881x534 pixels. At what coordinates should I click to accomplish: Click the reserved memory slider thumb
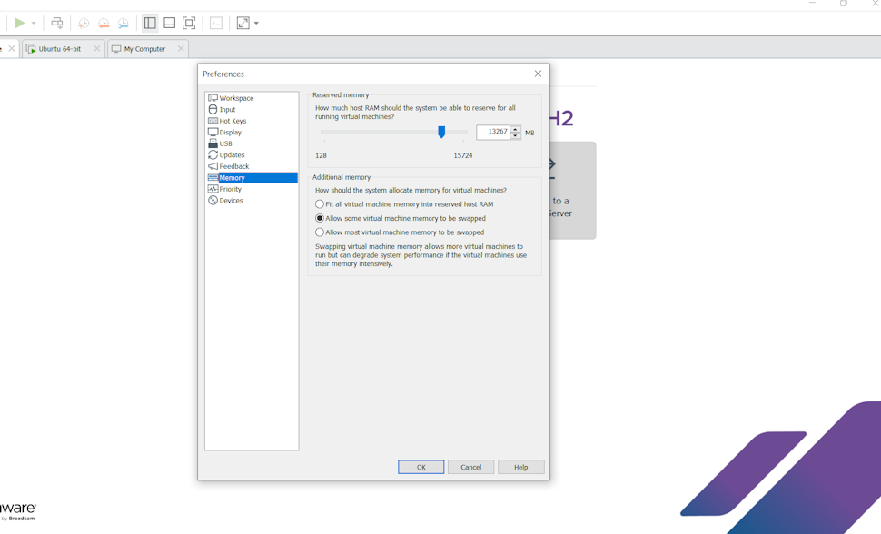click(x=441, y=132)
